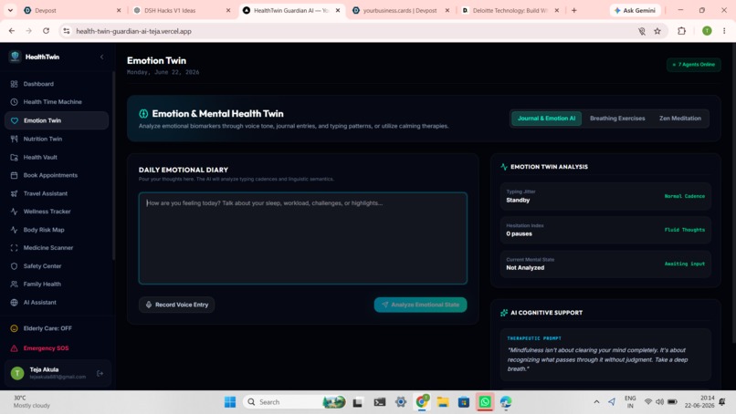This screenshot has width=736, height=414.
Task: Open the tab search dropdown arrow
Action: pyautogui.click(x=10, y=10)
